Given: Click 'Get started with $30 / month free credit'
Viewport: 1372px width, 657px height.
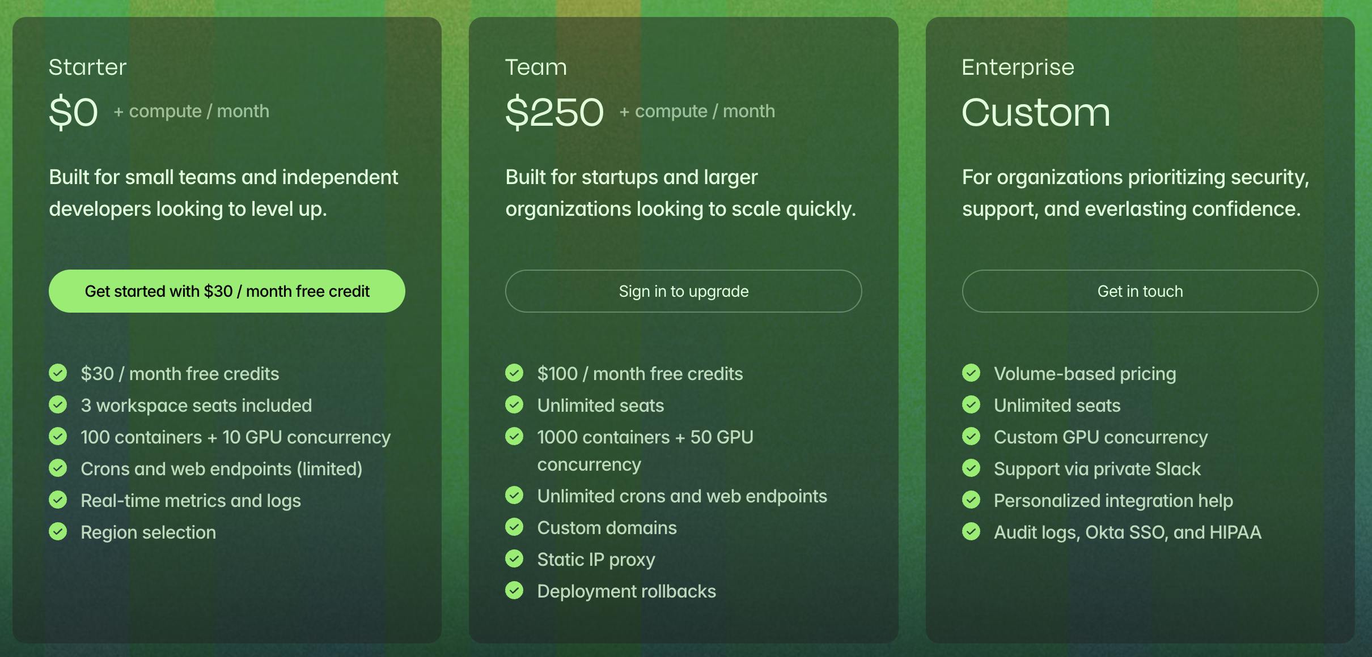Looking at the screenshot, I should pos(227,291).
